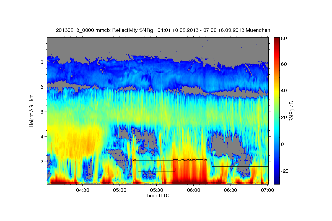Click the 06:00 time tick label

[x=194, y=190]
